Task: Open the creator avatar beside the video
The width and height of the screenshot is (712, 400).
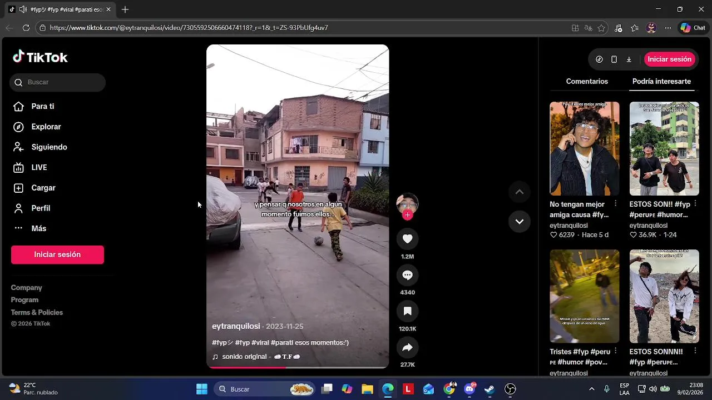Action: tap(407, 203)
